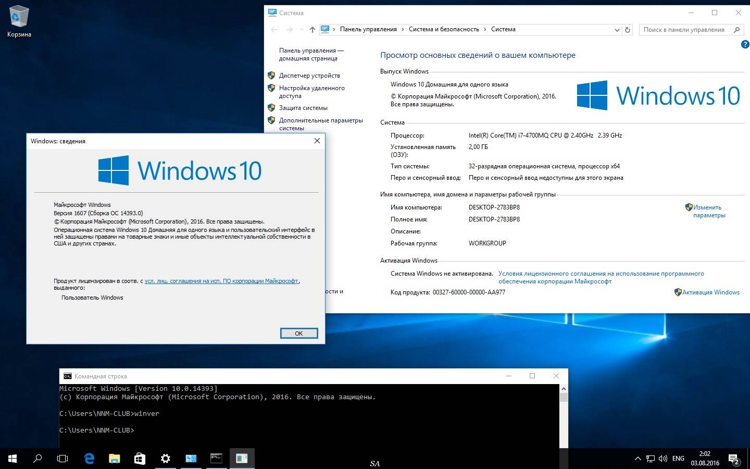Click the search magnifier in control panel
Viewport: 750px width, 469px height.
736,30
